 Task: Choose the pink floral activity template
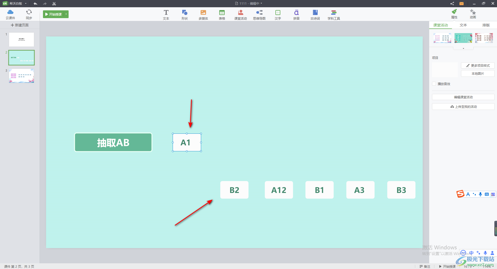(442, 38)
